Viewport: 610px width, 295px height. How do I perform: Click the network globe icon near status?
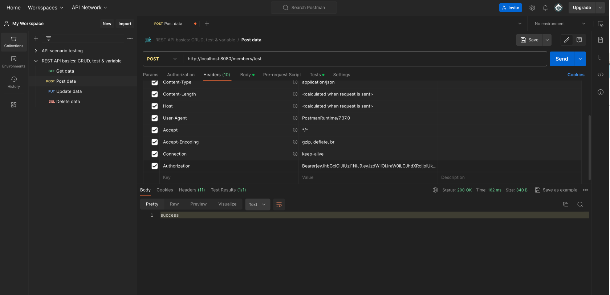[x=435, y=190]
